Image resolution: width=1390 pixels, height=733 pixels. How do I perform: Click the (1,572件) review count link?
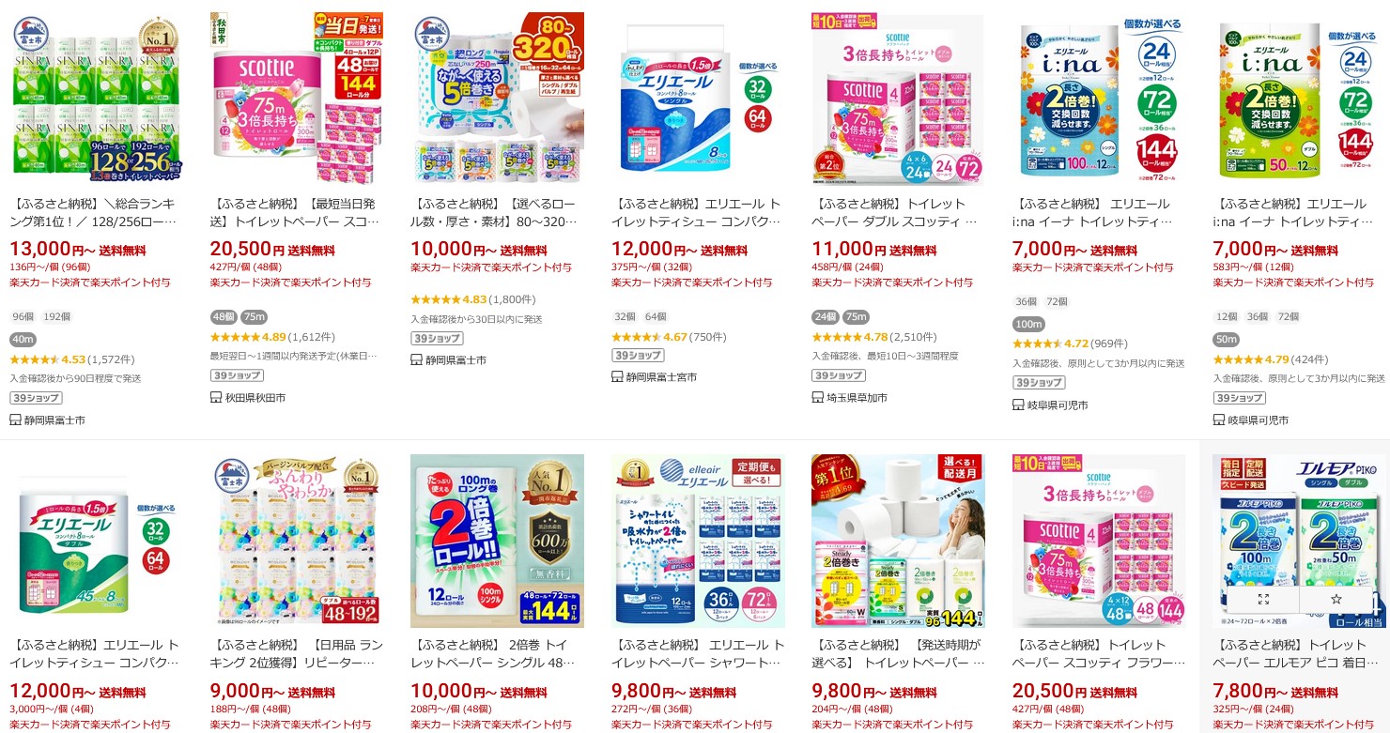[x=112, y=359]
